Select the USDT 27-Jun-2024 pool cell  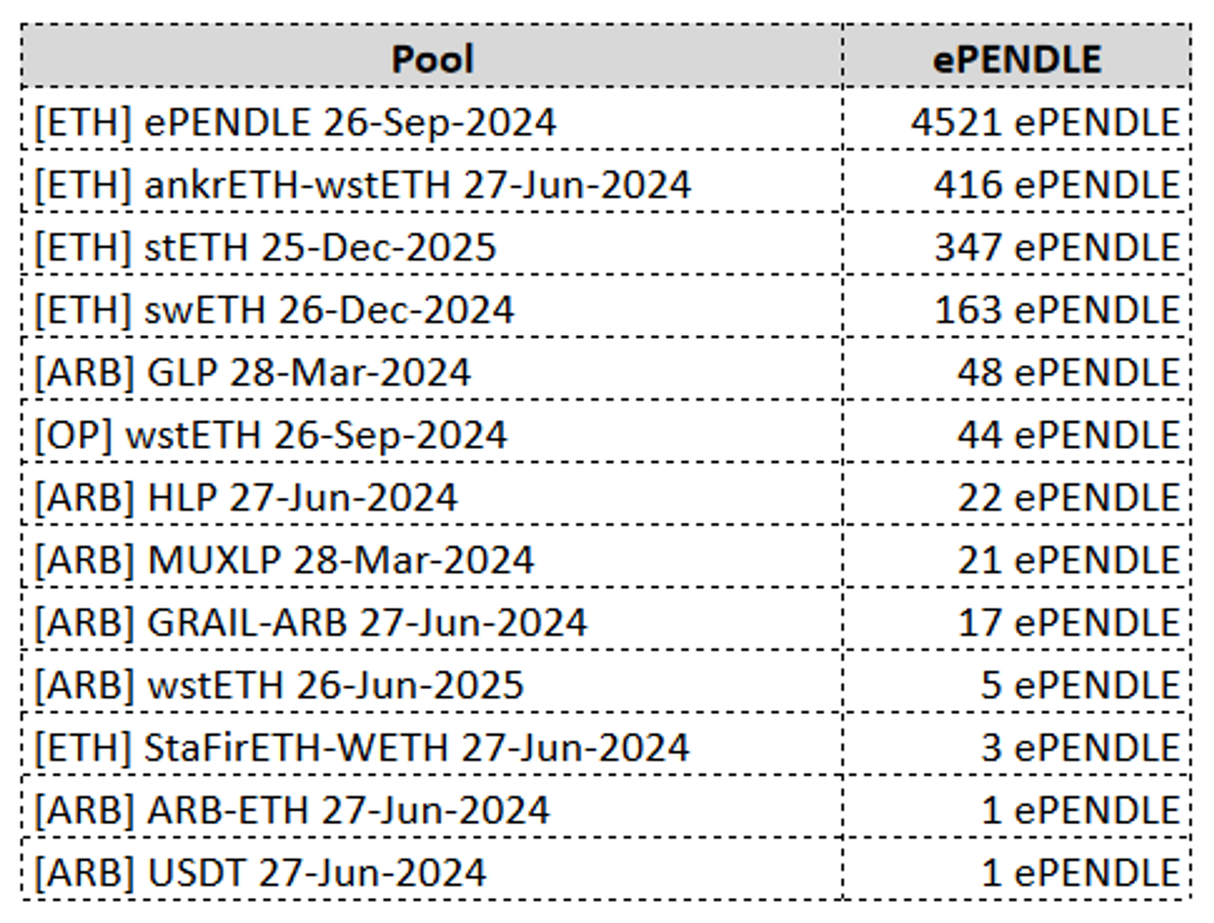coord(261,872)
